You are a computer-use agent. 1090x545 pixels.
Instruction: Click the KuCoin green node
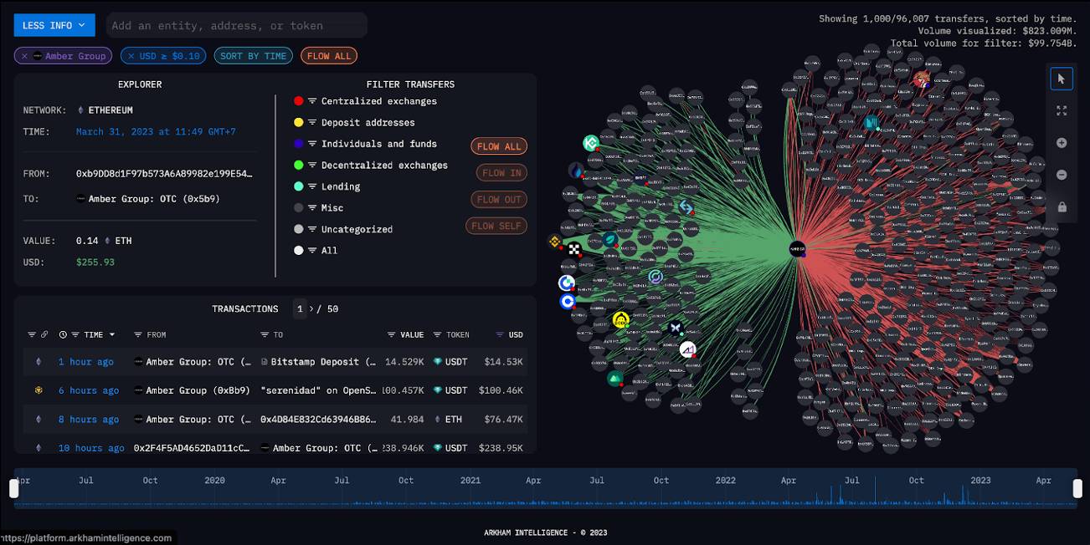pos(590,143)
